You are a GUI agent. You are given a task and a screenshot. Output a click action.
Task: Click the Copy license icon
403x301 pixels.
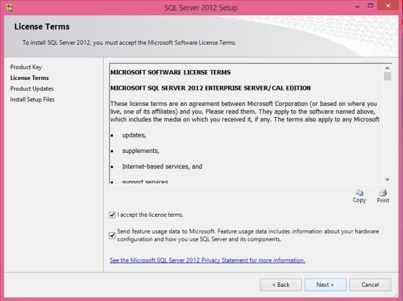[360, 196]
